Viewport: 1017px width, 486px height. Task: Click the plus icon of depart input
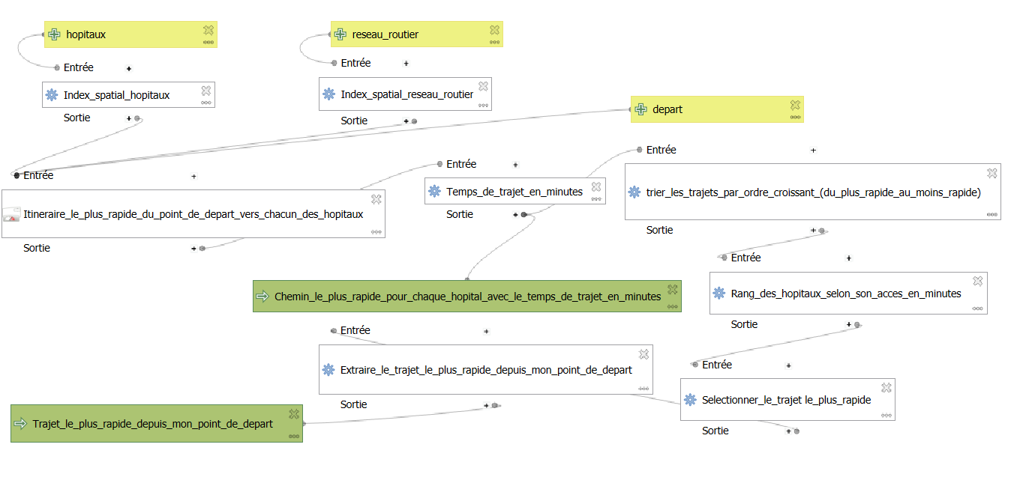pyautogui.click(x=641, y=109)
